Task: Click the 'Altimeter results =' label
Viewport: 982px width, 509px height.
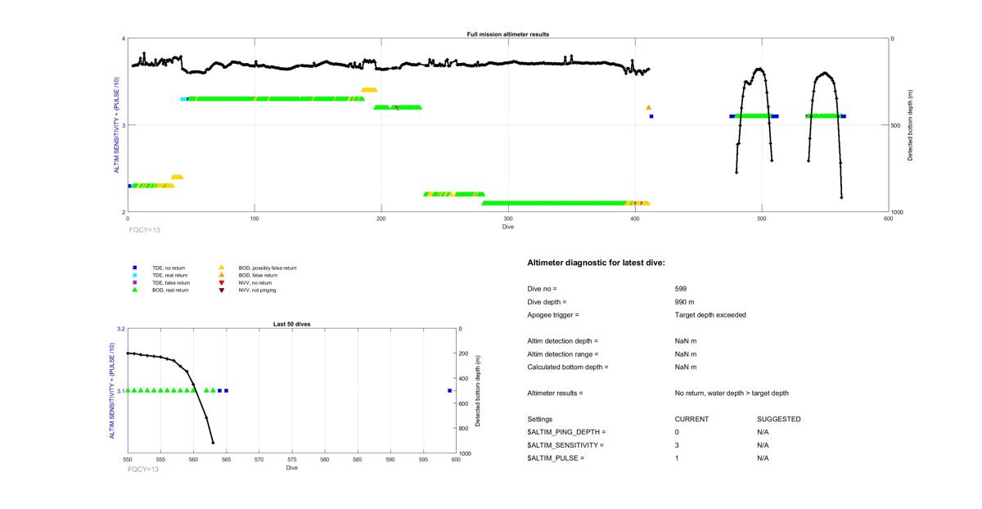Action: 555,393
